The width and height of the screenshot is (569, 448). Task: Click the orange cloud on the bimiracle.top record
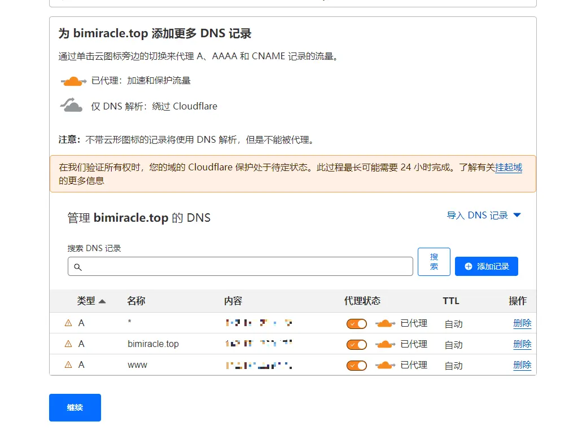385,344
